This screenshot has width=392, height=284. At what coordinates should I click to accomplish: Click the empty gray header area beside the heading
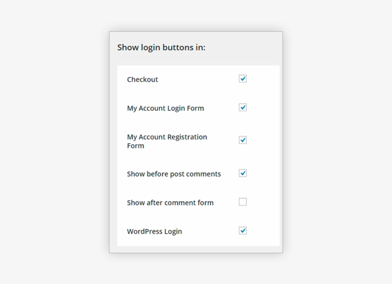pyautogui.click(x=244, y=47)
